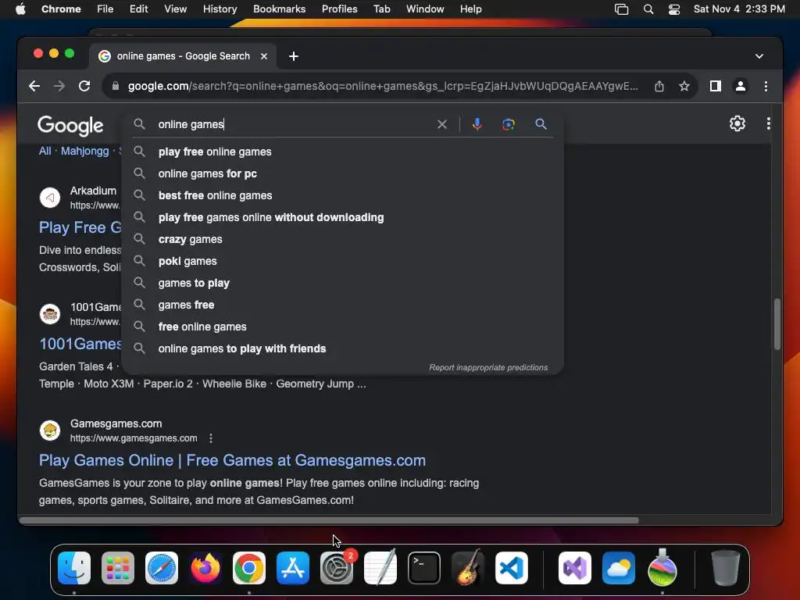Open Google quick settings gear
This screenshot has height=600, width=800.
(x=737, y=123)
